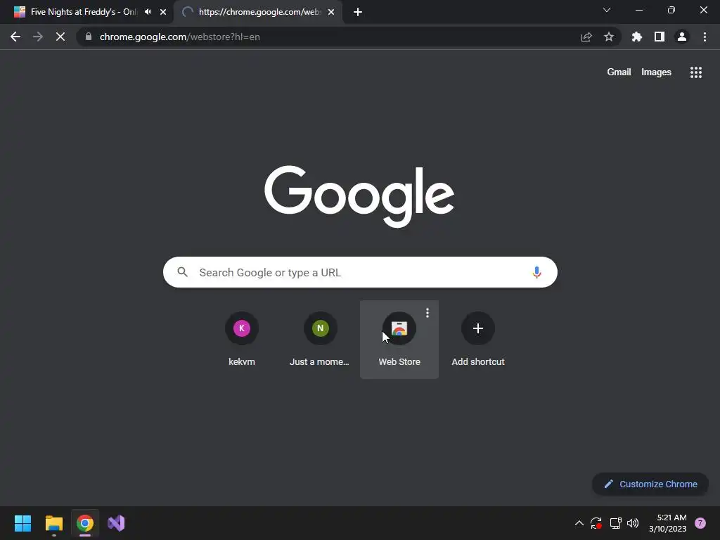The width and height of the screenshot is (720, 540).
Task: Click the forward navigation arrow
Action: coord(38,37)
